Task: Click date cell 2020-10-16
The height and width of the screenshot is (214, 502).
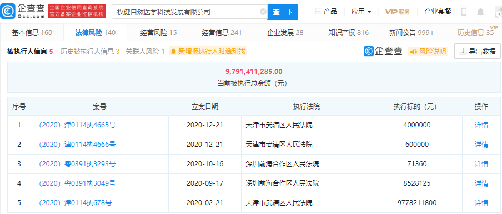Action: pyautogui.click(x=205, y=164)
